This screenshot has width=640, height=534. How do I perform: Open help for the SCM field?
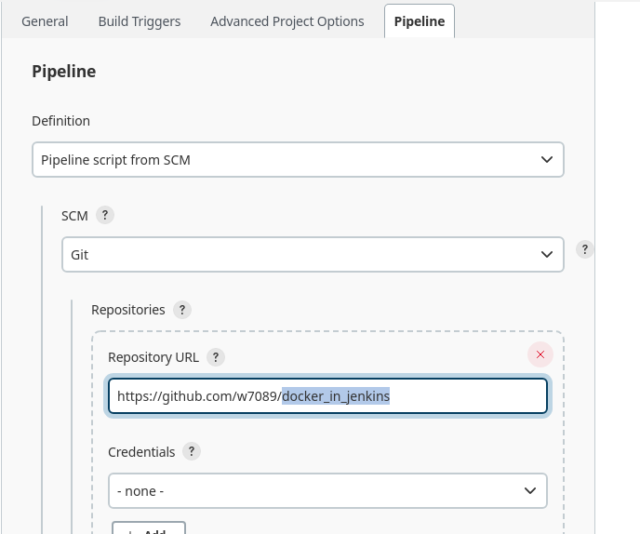[105, 215]
